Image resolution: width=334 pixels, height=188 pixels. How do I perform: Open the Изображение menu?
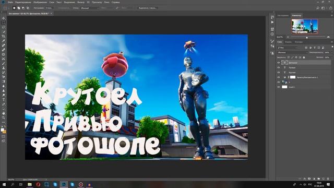[x=40, y=2]
